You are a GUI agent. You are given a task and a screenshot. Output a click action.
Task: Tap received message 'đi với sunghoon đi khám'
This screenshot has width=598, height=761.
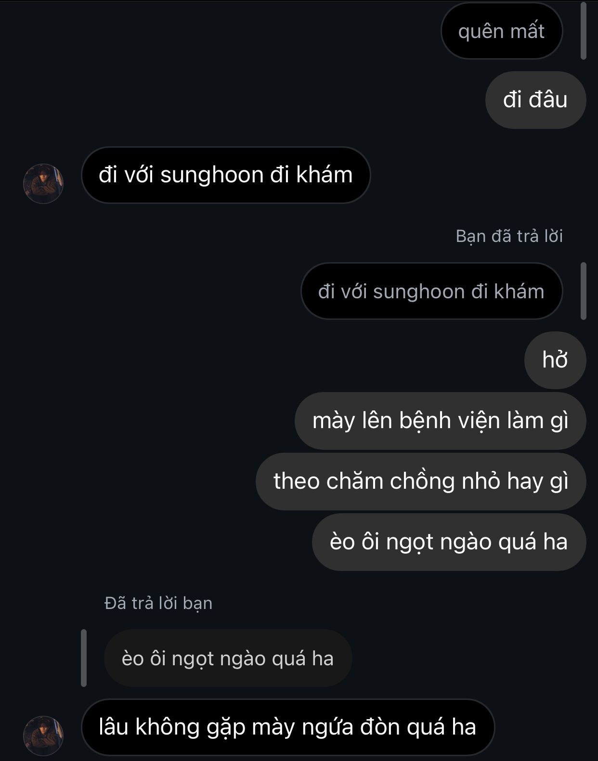[226, 175]
